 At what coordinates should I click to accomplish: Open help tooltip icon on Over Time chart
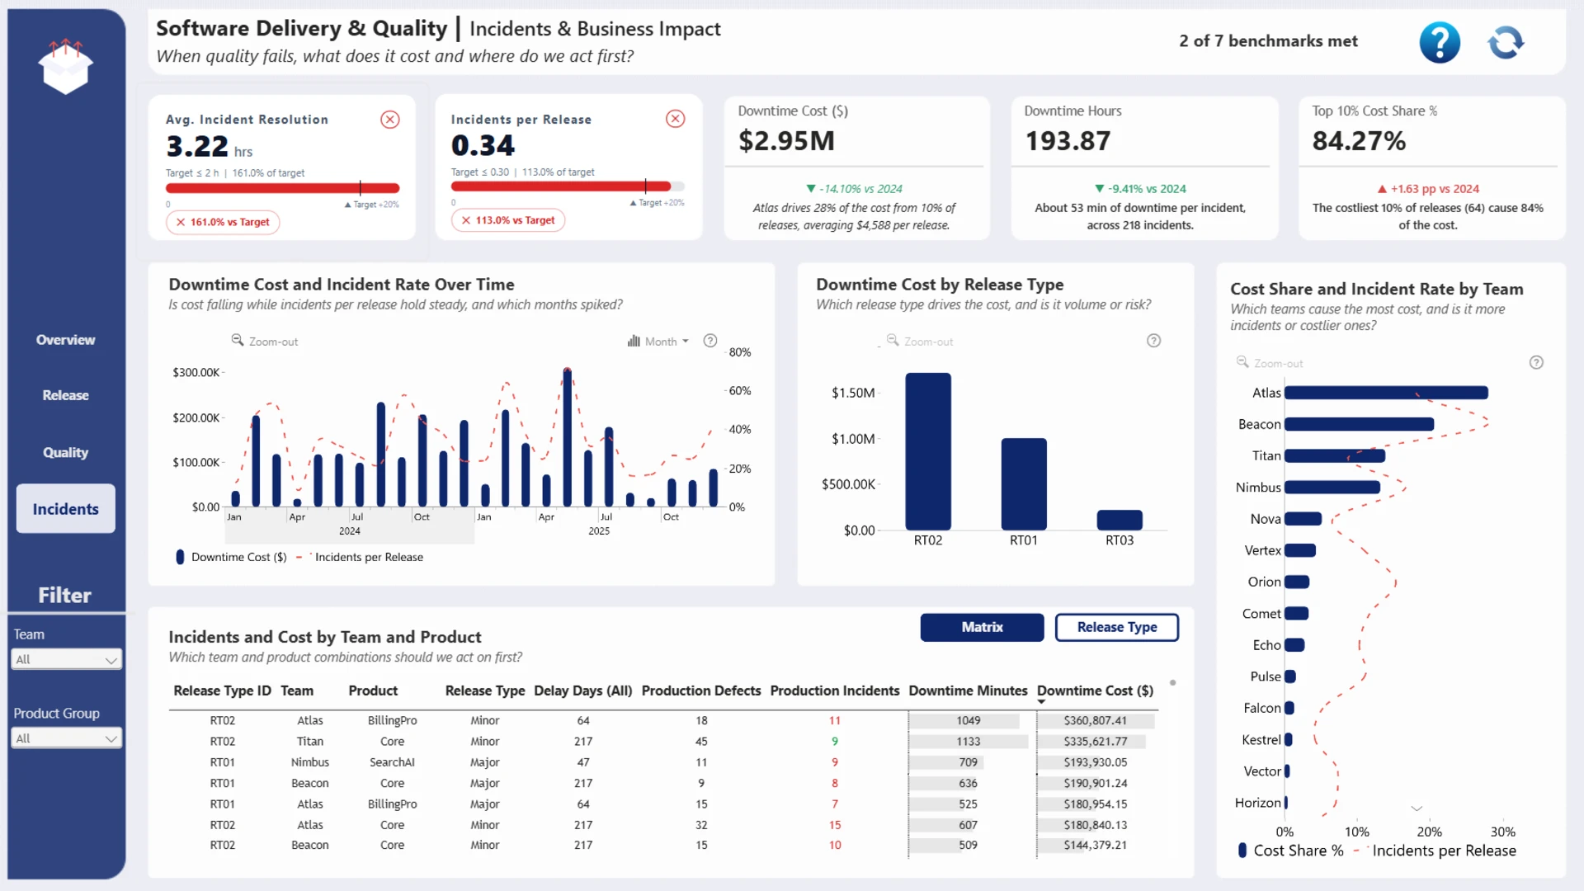point(710,341)
